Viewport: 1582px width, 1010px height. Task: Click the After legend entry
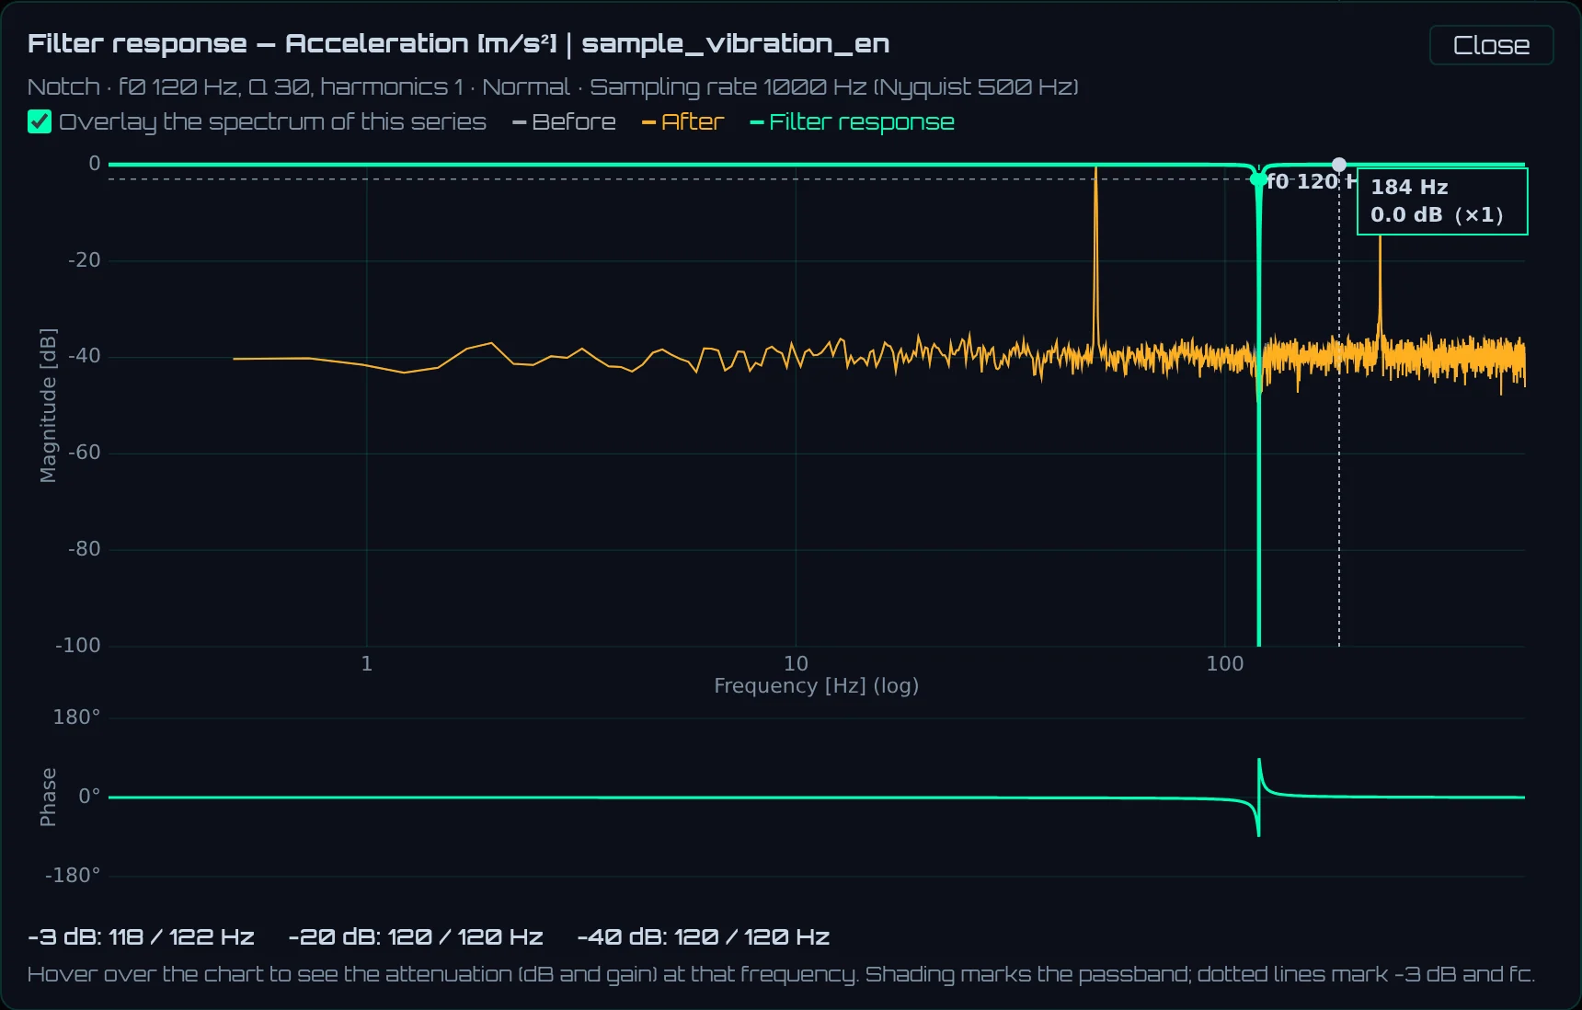[682, 121]
